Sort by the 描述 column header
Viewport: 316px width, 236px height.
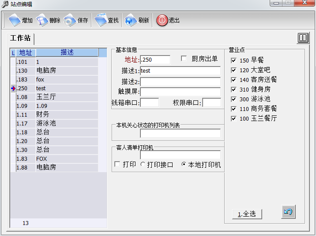coord(67,52)
